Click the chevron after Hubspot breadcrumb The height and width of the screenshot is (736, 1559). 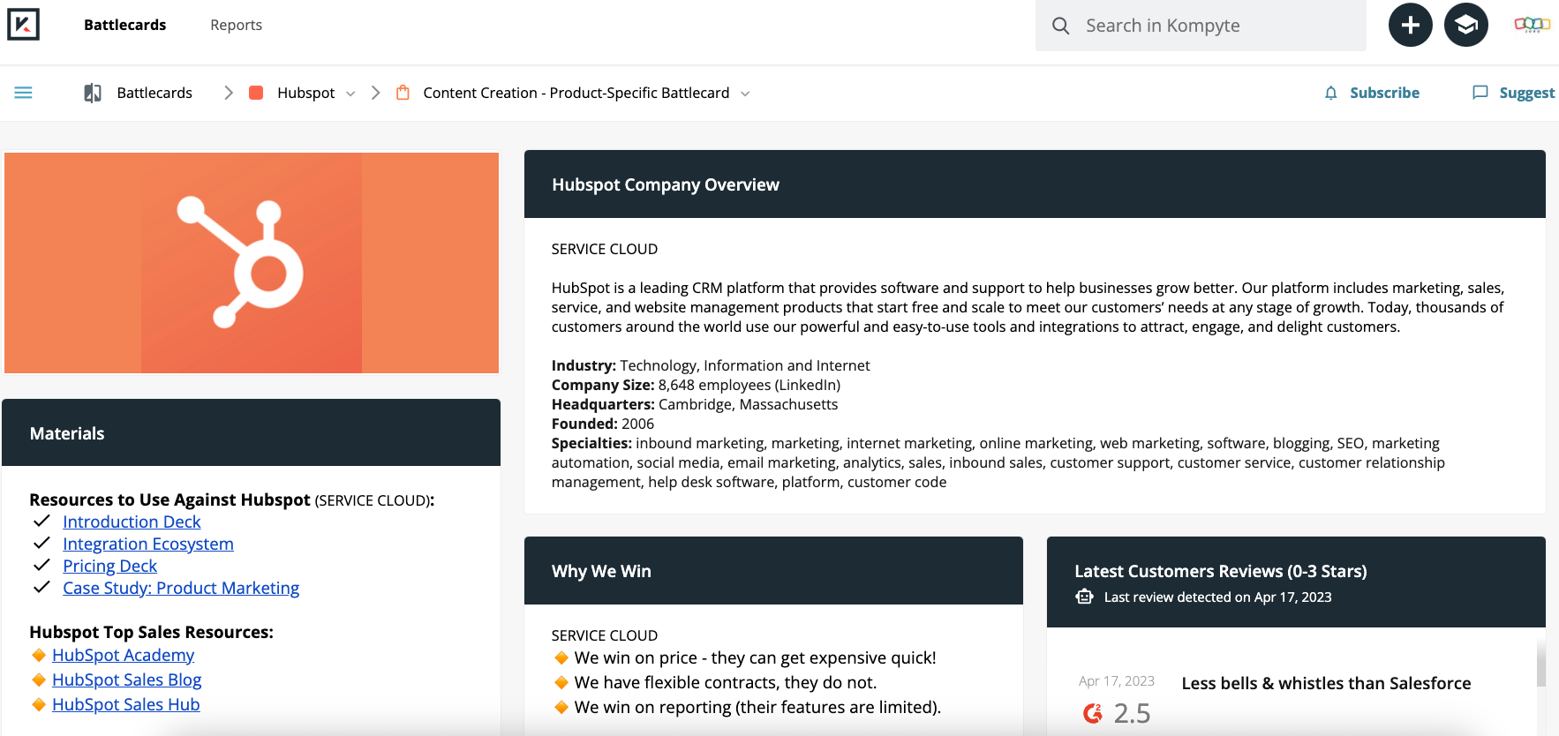(376, 93)
